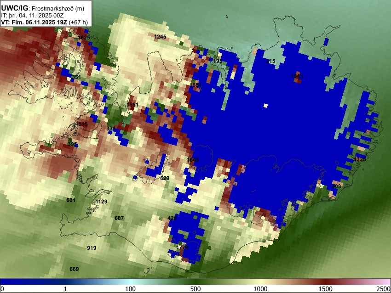This screenshot has height=293, width=391.
Task: Click the map value 425
Action: (172, 218)
